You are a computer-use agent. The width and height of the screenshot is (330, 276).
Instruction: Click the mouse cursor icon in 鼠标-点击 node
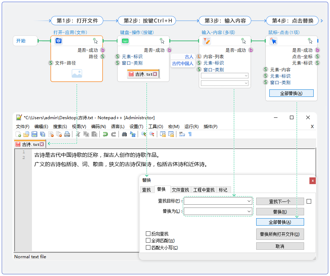click(x=273, y=41)
